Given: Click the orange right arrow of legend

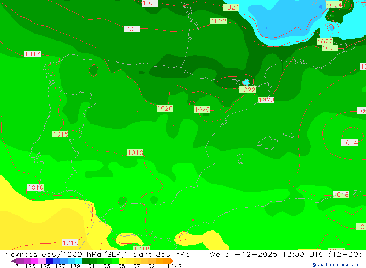Looking at the screenshot, I should click(172, 261).
